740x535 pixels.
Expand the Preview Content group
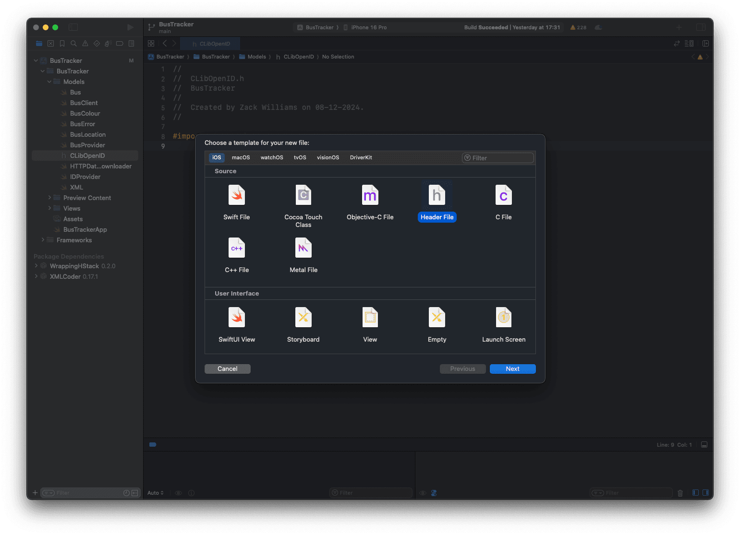[49, 198]
